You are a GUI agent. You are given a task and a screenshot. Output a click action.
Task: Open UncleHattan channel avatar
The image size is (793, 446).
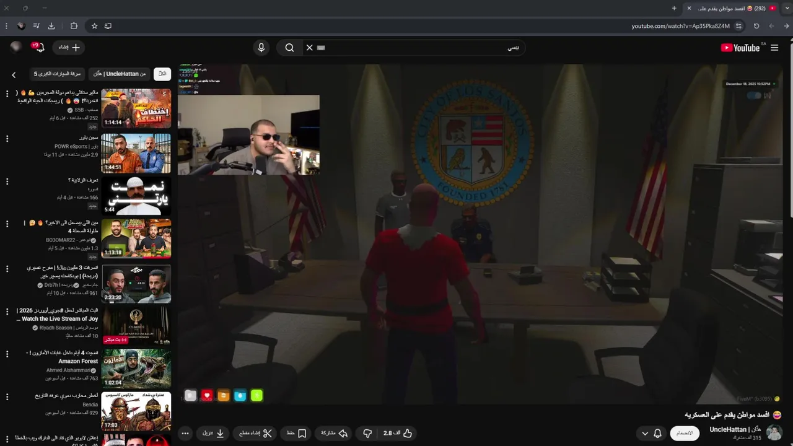774,433
